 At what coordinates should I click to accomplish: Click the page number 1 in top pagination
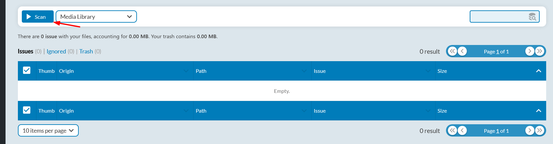[497, 51]
